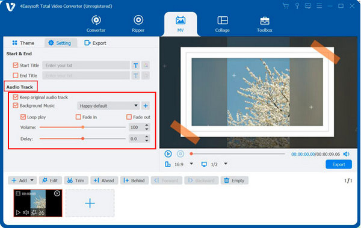
Task: Switch to the Theme tab
Action: tap(23, 43)
